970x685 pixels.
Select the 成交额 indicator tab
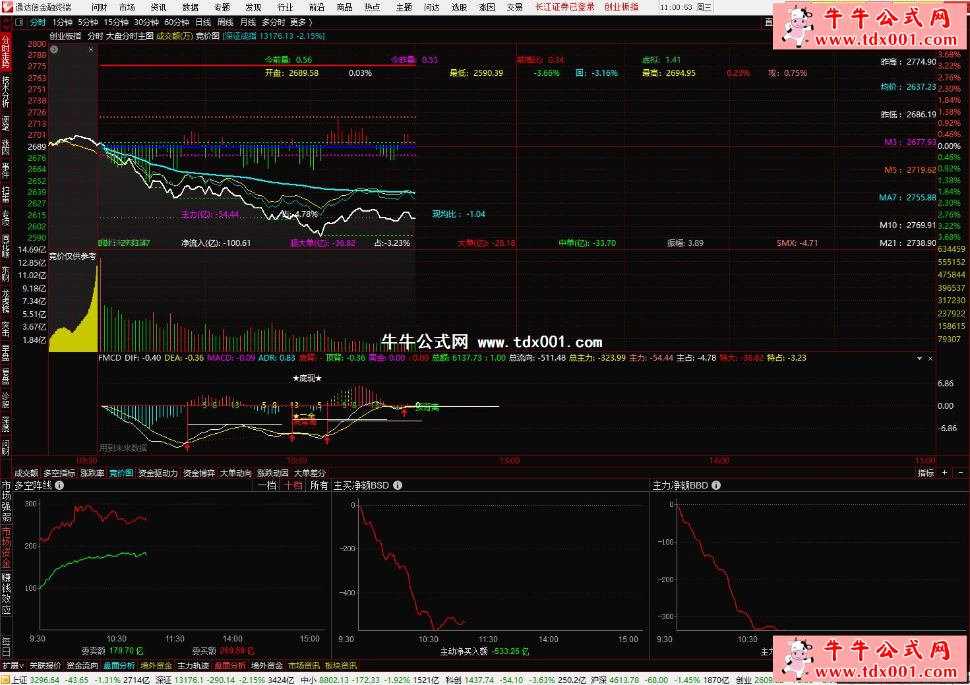[x=26, y=473]
